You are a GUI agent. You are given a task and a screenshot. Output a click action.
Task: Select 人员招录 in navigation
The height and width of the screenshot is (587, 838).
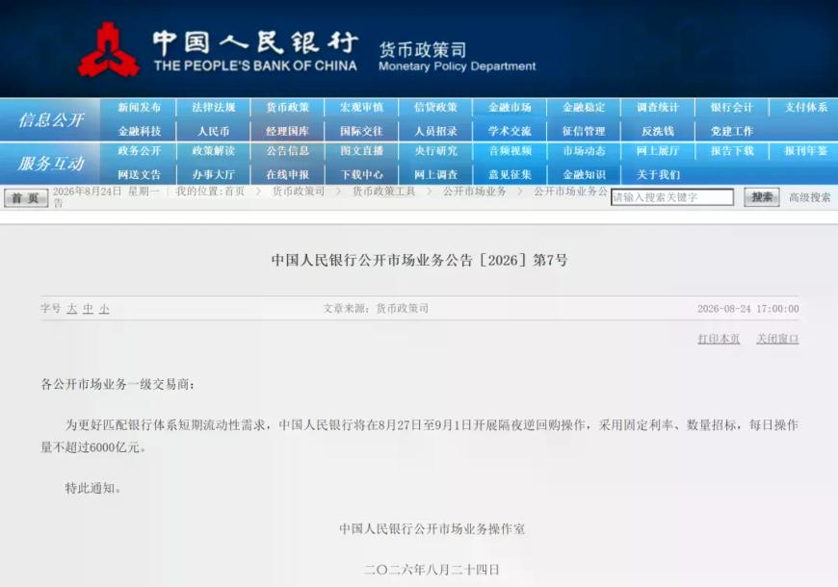(436, 131)
